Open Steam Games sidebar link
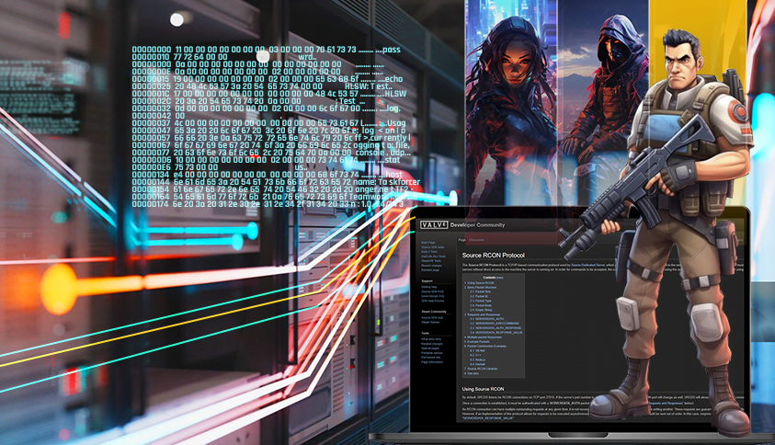 click(430, 323)
